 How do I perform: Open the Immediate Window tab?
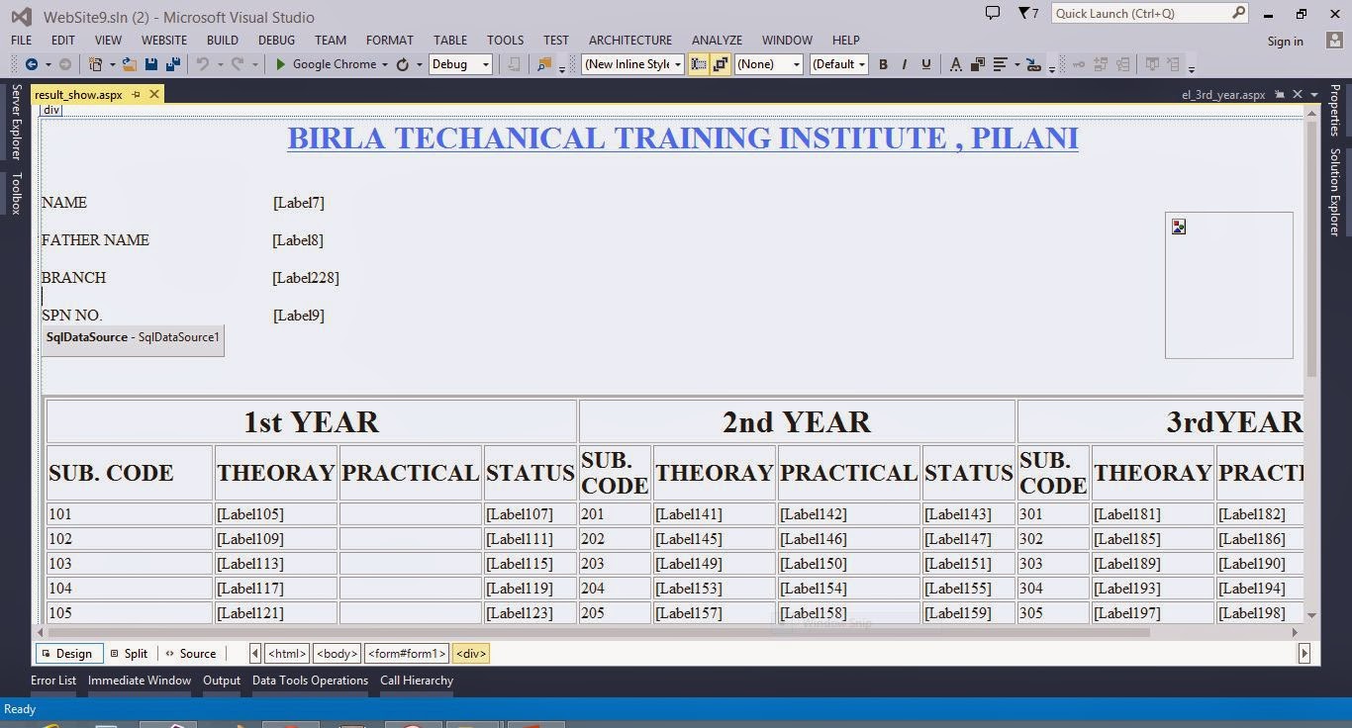point(140,681)
